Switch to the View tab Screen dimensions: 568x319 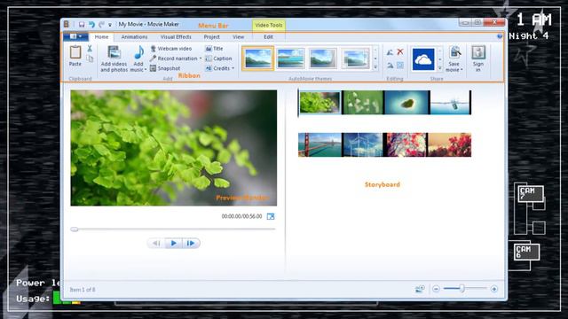239,37
